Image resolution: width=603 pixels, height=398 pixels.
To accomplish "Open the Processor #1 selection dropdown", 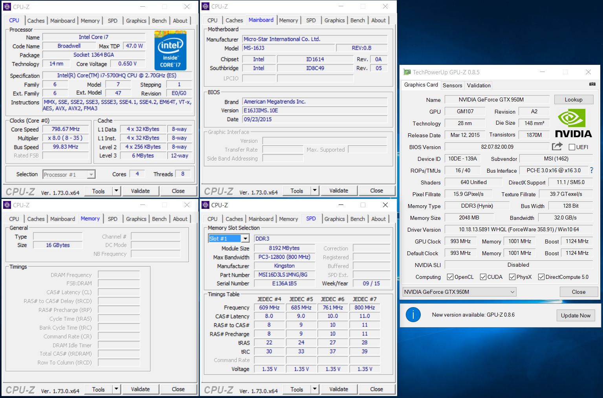I will pos(69,174).
